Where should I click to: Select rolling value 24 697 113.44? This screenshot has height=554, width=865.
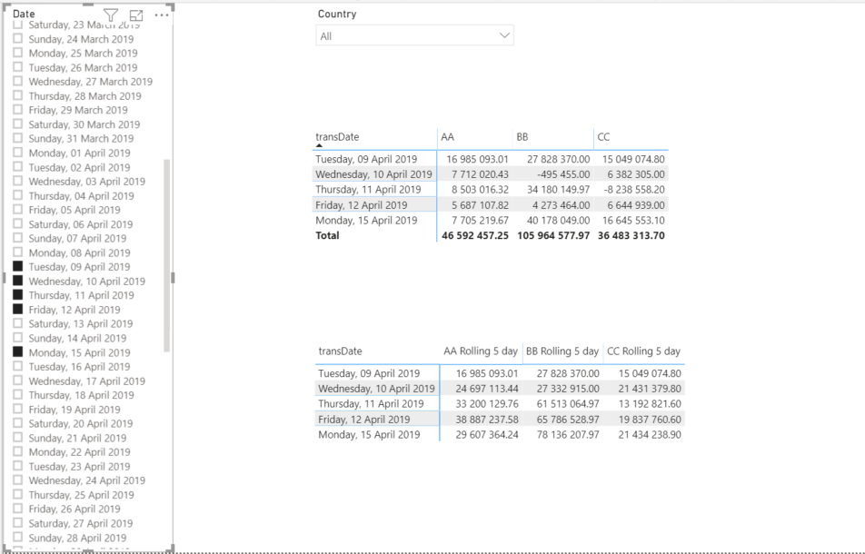click(487, 389)
